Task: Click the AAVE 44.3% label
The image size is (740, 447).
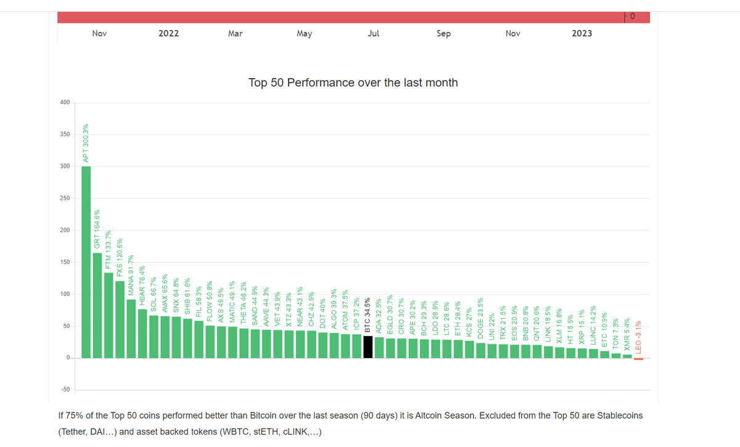Action: pos(266,306)
